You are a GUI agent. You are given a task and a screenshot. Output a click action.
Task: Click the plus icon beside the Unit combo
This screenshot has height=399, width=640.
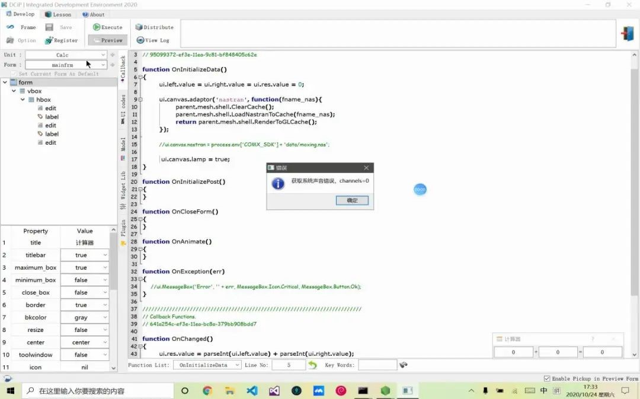pos(113,55)
